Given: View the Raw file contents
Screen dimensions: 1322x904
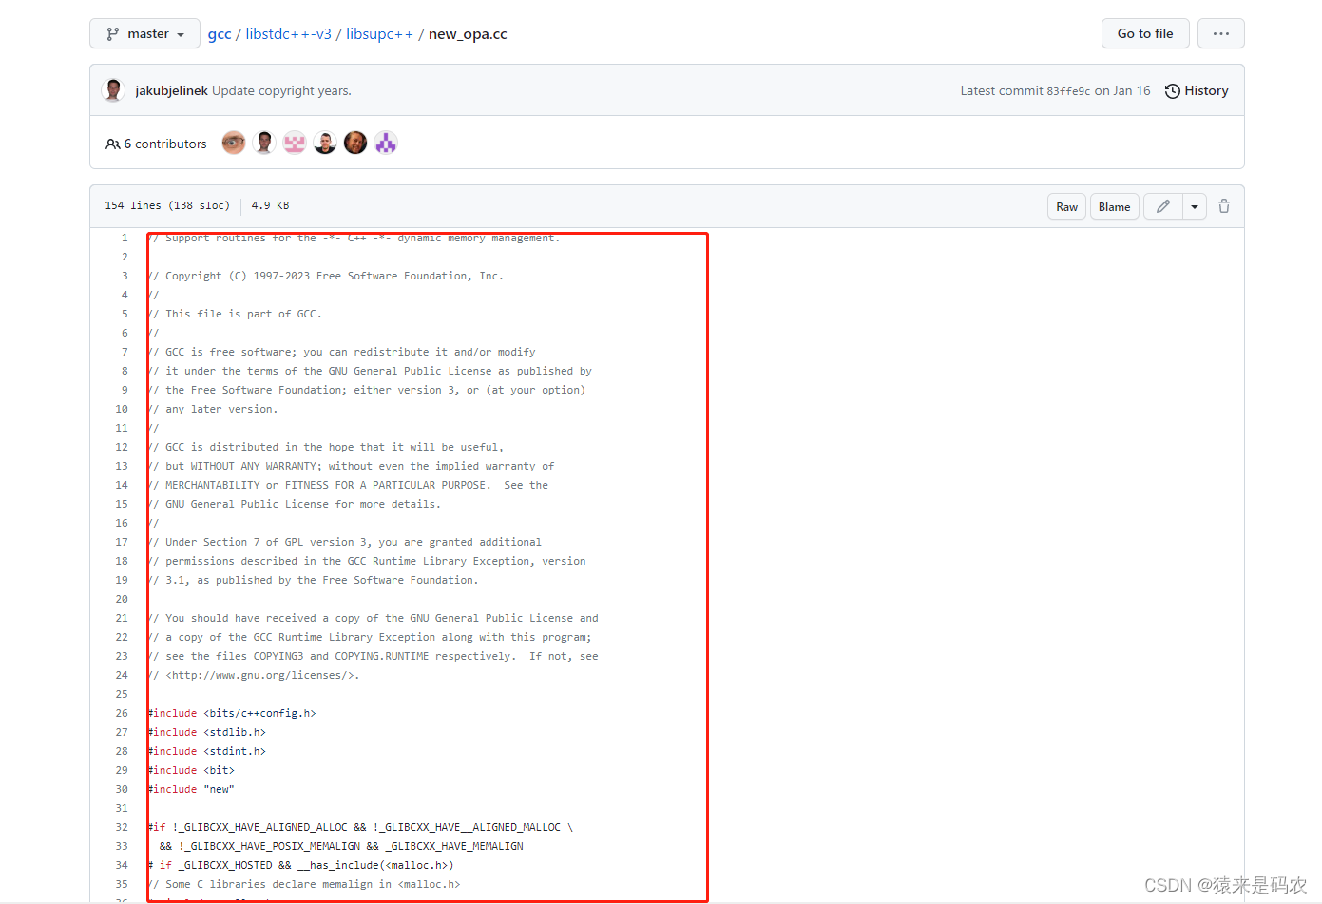Looking at the screenshot, I should point(1066,206).
